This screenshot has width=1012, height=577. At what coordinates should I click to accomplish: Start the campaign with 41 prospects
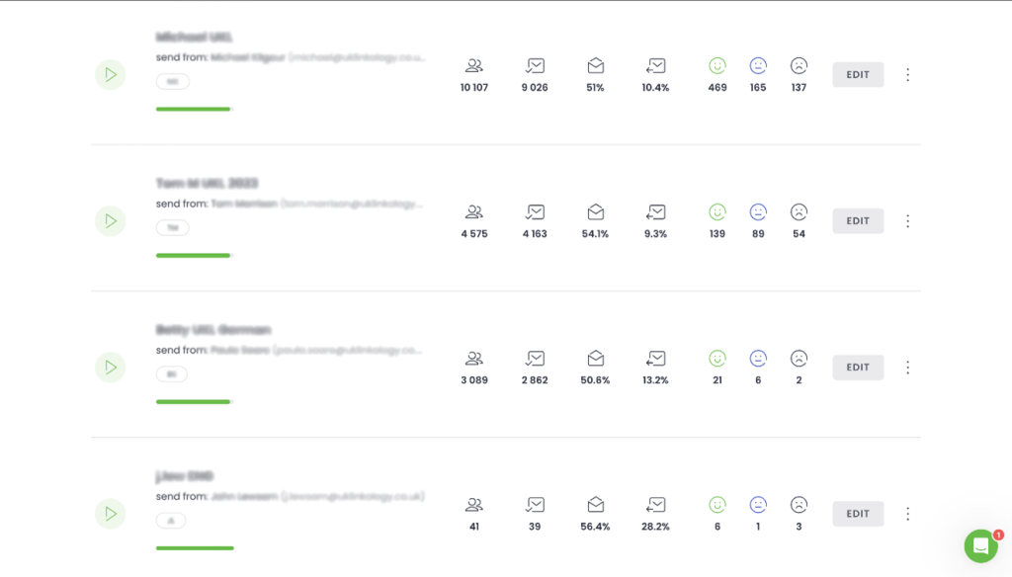(111, 514)
